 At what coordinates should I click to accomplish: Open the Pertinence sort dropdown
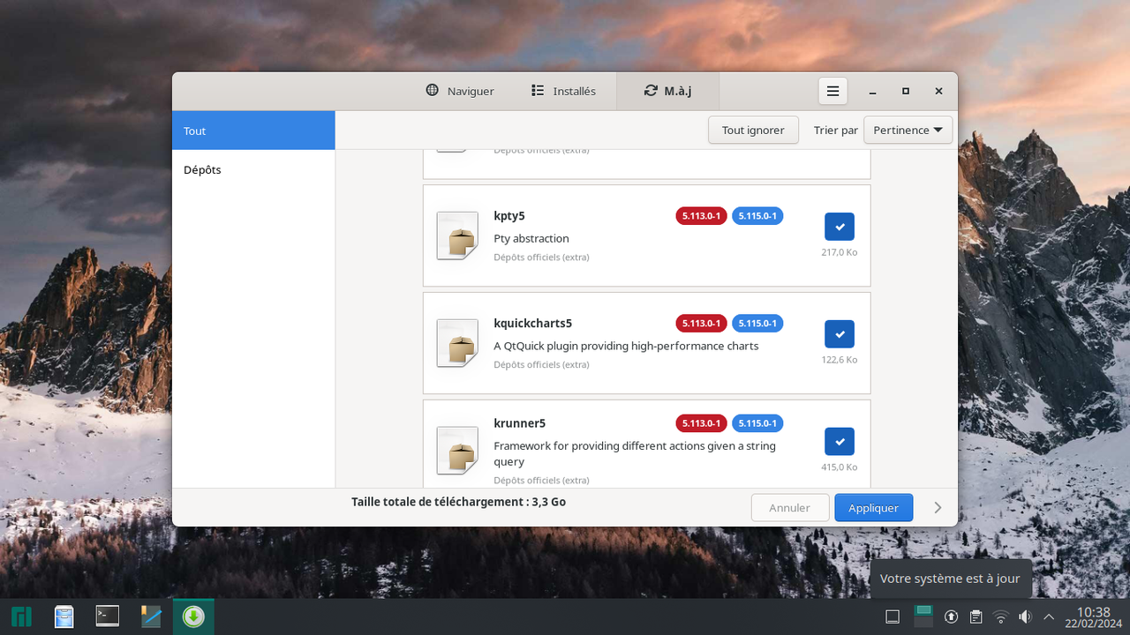pyautogui.click(x=908, y=130)
